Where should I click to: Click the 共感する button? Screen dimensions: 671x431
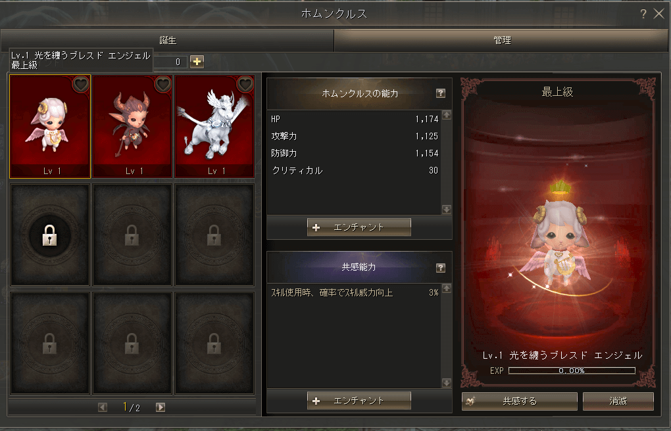pos(520,401)
